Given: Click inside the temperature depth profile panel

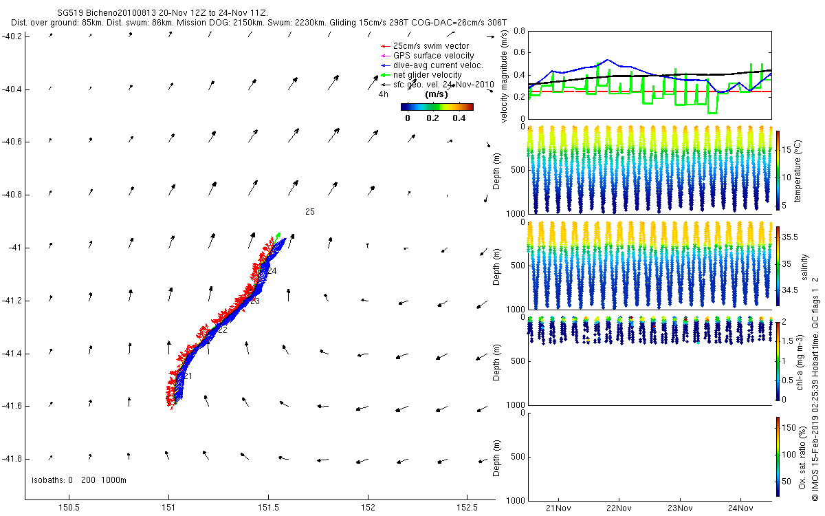Looking at the screenshot, I should click(x=650, y=170).
